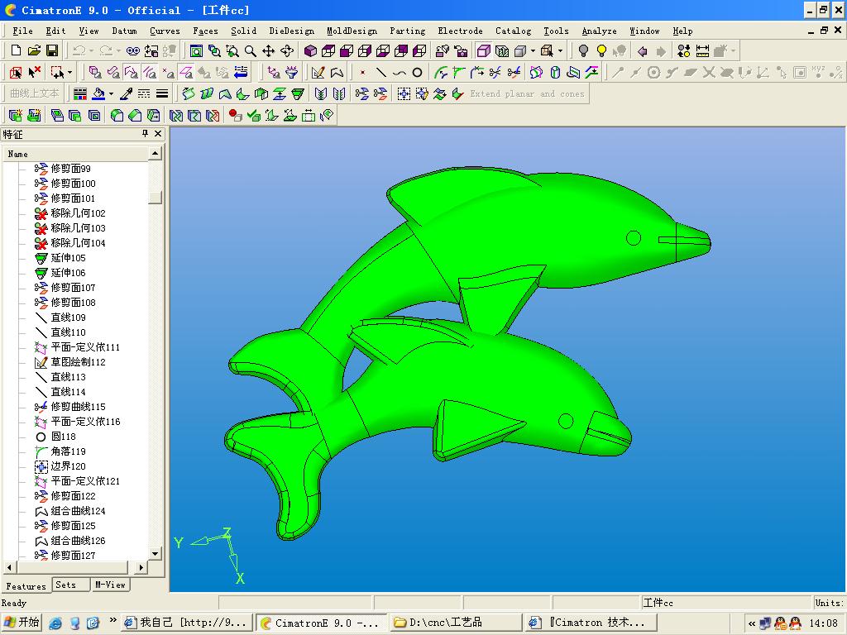The height and width of the screenshot is (635, 847).
Task: Select the Circle curve tool in toolbar
Action: coord(417,73)
